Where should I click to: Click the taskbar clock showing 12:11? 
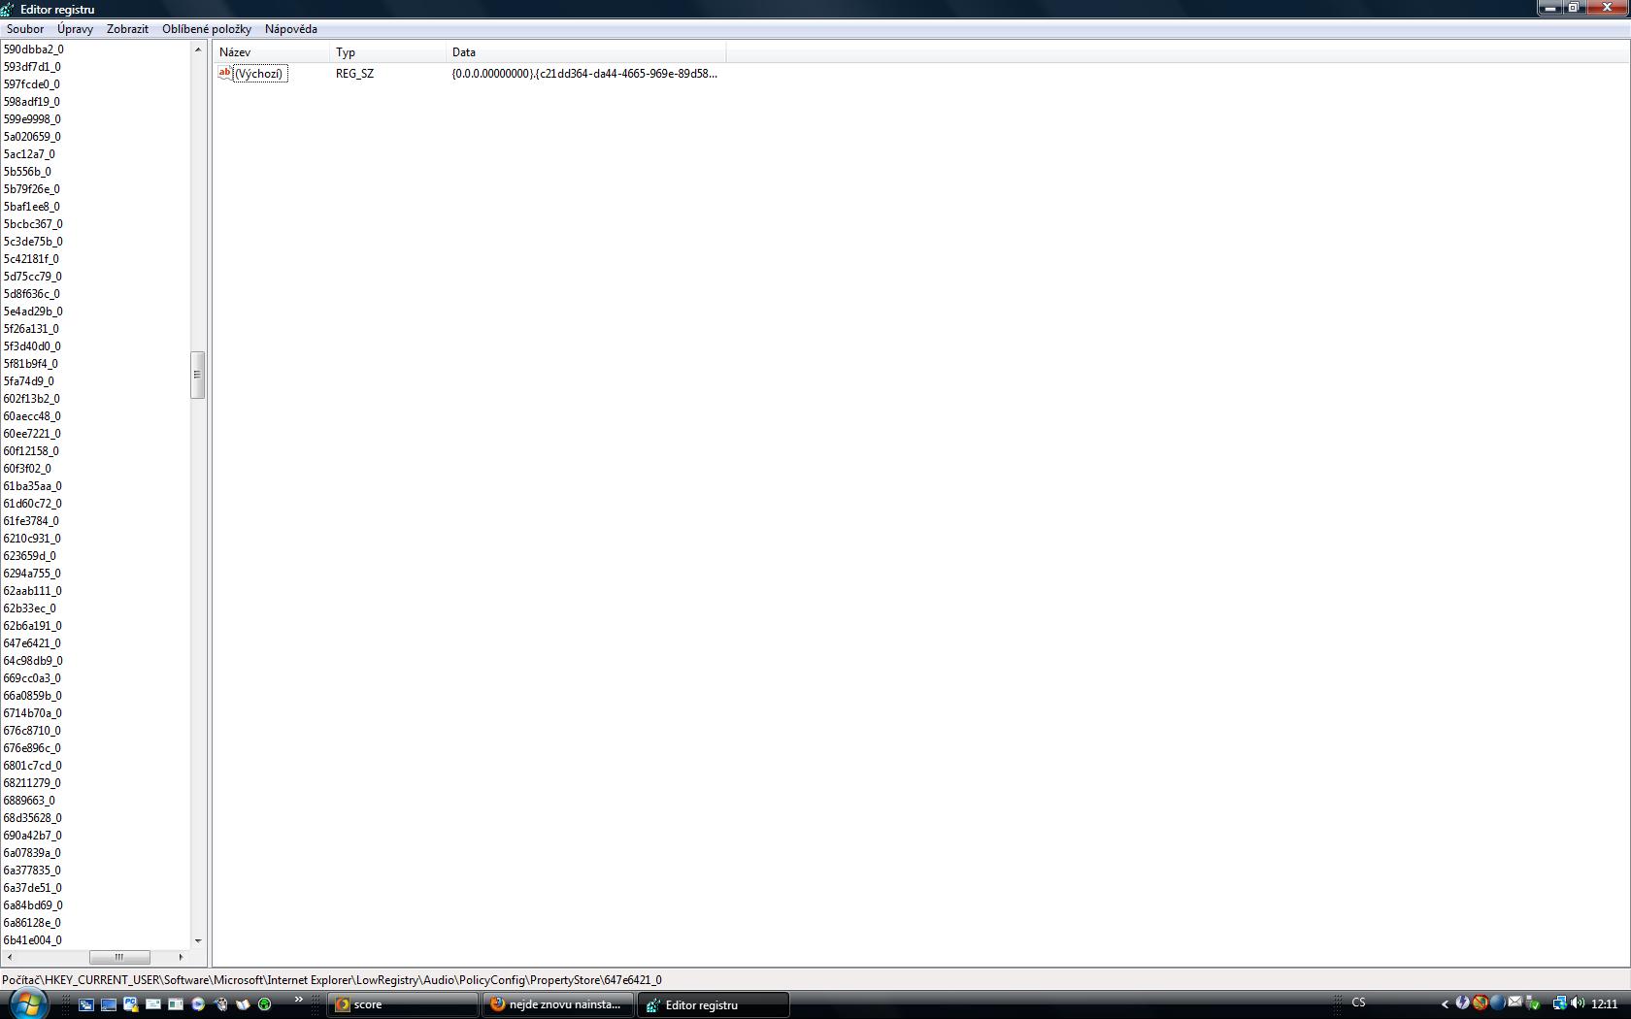click(1605, 1003)
